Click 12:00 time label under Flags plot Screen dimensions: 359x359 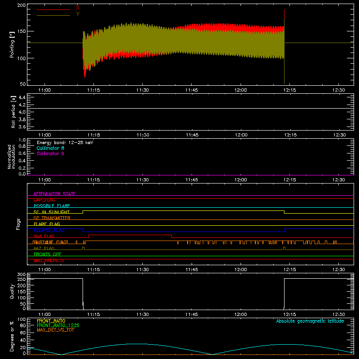pyautogui.click(x=241, y=270)
